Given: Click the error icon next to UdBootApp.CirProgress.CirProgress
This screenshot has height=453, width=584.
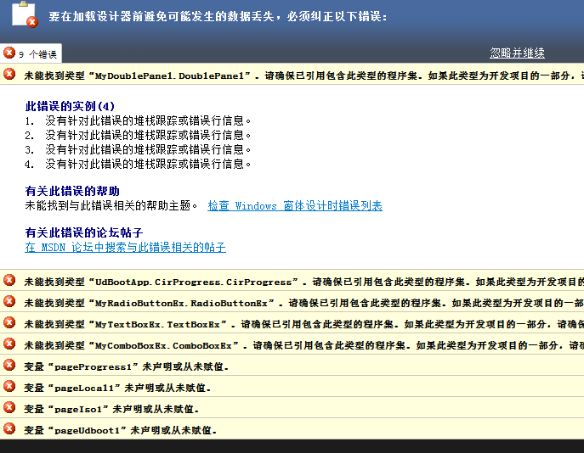Looking at the screenshot, I should (x=9, y=280).
